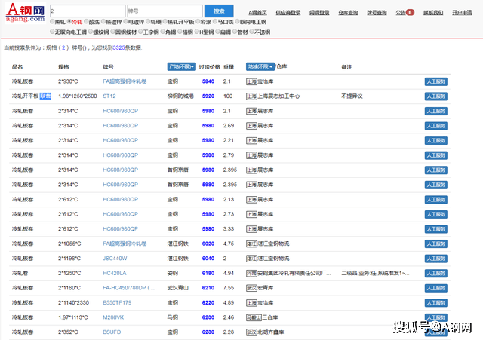Select the 热镀锌 radio button
This screenshot has height=340, width=483.
pyautogui.click(x=103, y=22)
